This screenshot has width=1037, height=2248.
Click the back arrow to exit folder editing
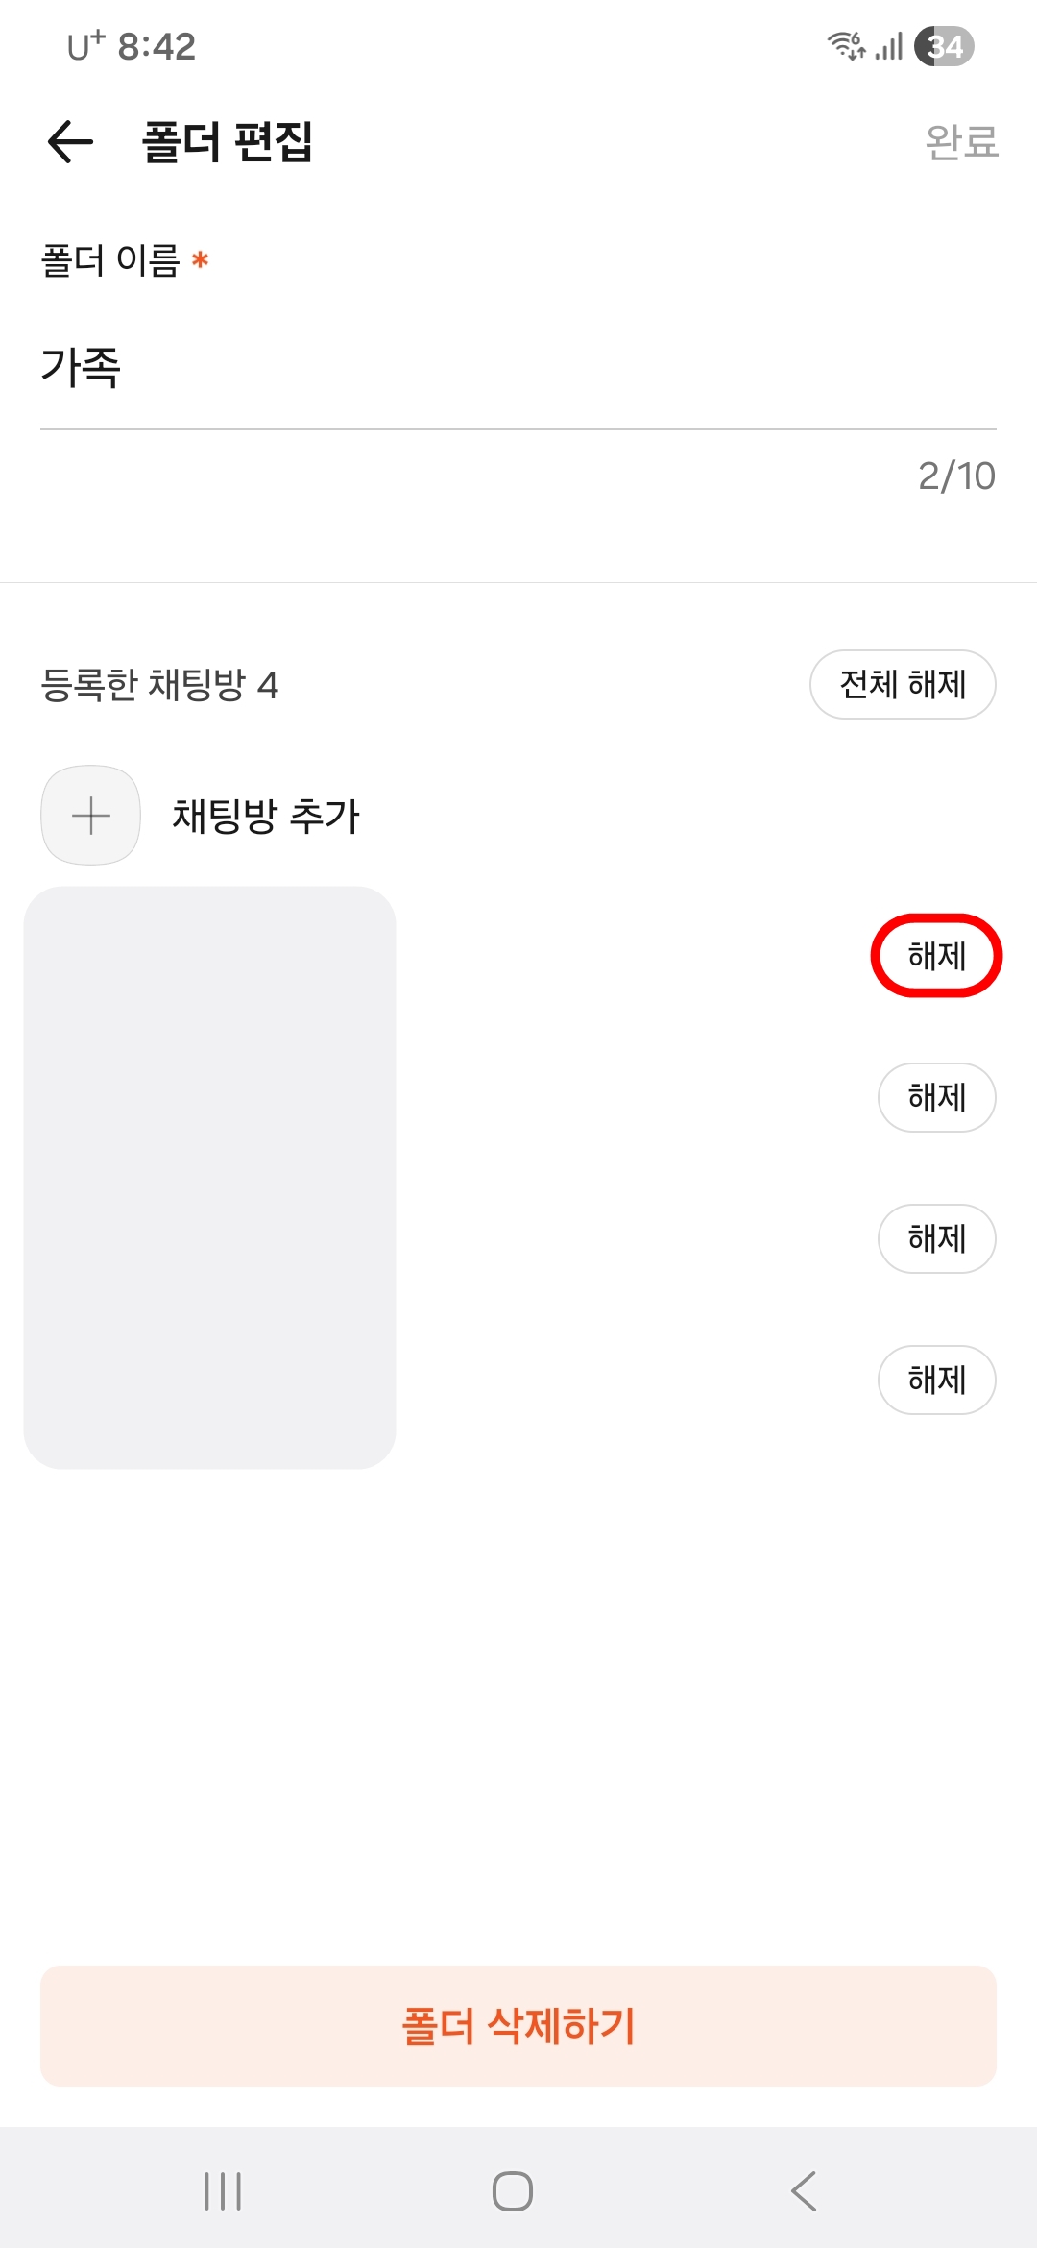68,142
